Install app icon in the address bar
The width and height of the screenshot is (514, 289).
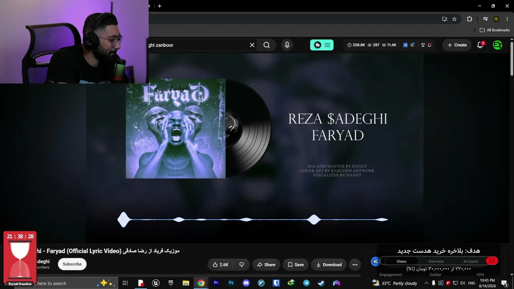(x=445, y=19)
